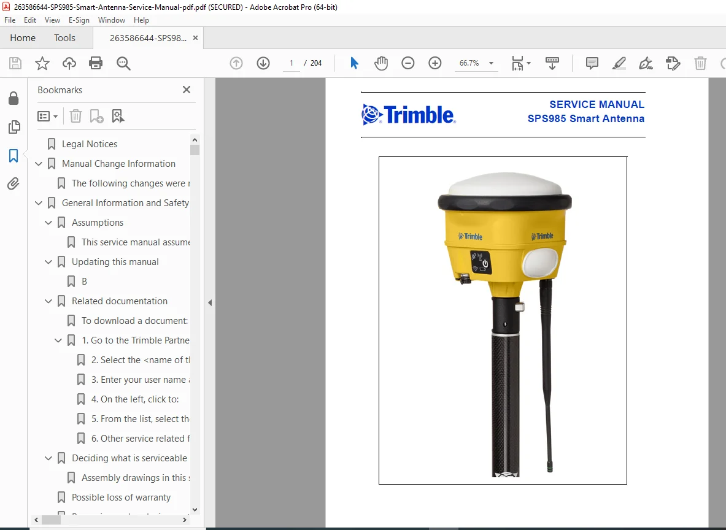Activate the Hand pan tool

pyautogui.click(x=381, y=63)
